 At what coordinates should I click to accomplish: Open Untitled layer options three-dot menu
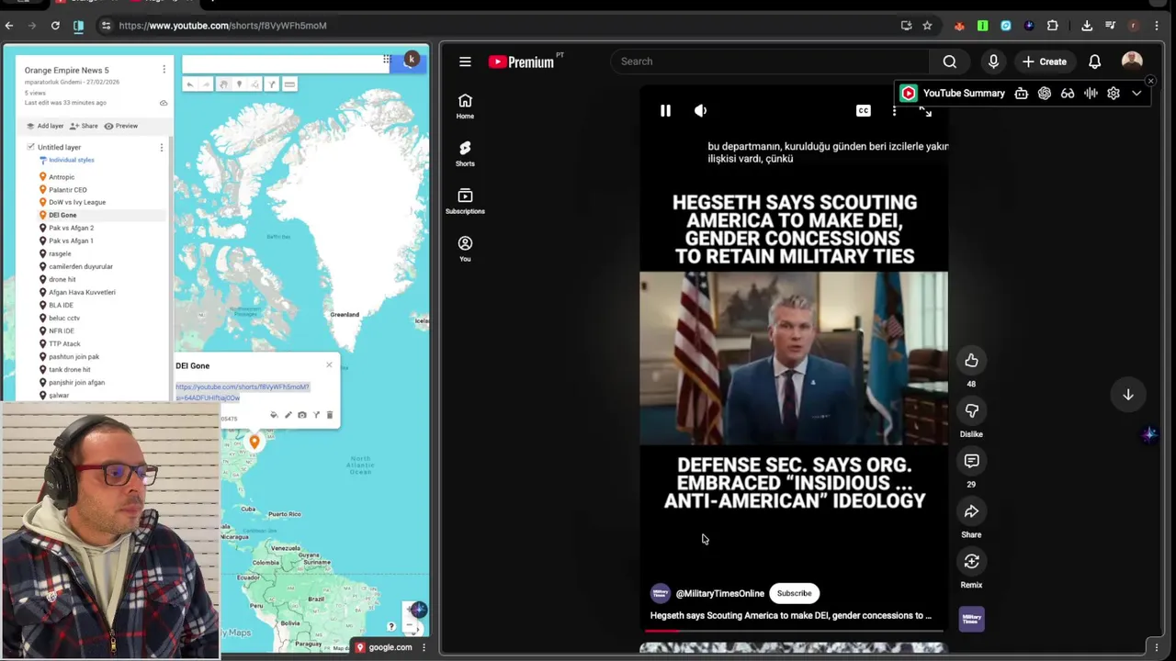pos(162,147)
